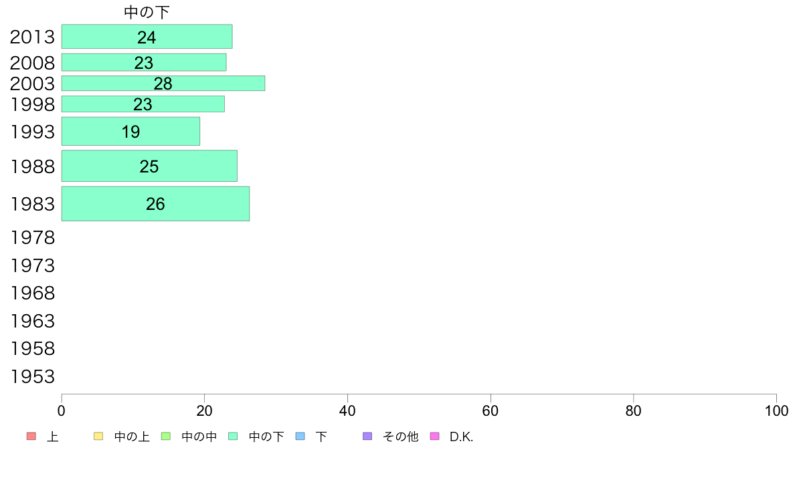The image size is (795, 492).
Task: Click the 1978 year axis label
Action: coord(32,237)
